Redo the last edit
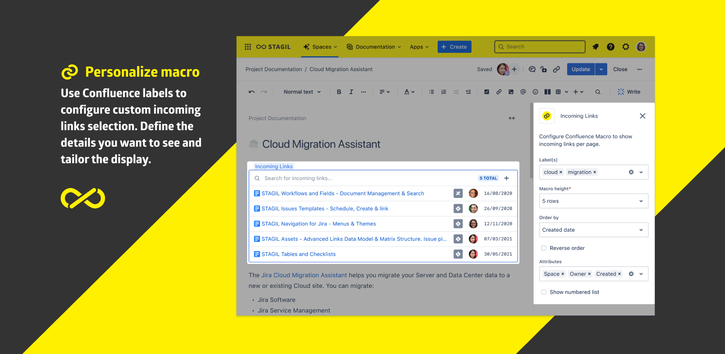725x354 pixels. click(x=264, y=92)
